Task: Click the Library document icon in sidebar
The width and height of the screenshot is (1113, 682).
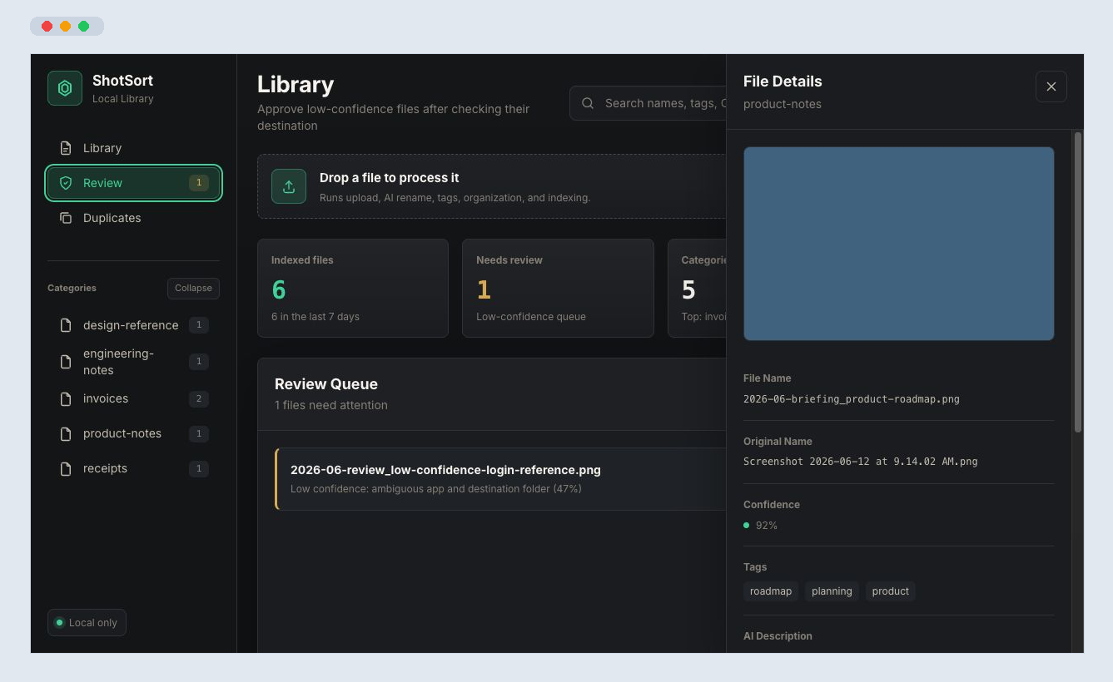Action: pos(66,148)
